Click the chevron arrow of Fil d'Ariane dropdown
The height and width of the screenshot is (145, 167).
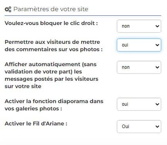coord(157,127)
